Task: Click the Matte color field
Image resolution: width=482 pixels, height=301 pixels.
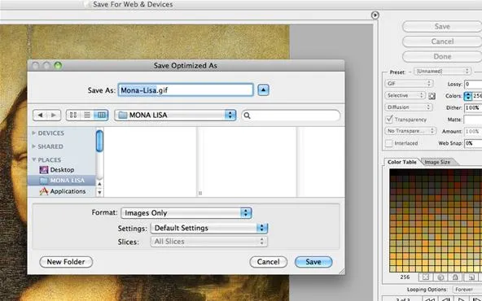Action: pyautogui.click(x=473, y=120)
